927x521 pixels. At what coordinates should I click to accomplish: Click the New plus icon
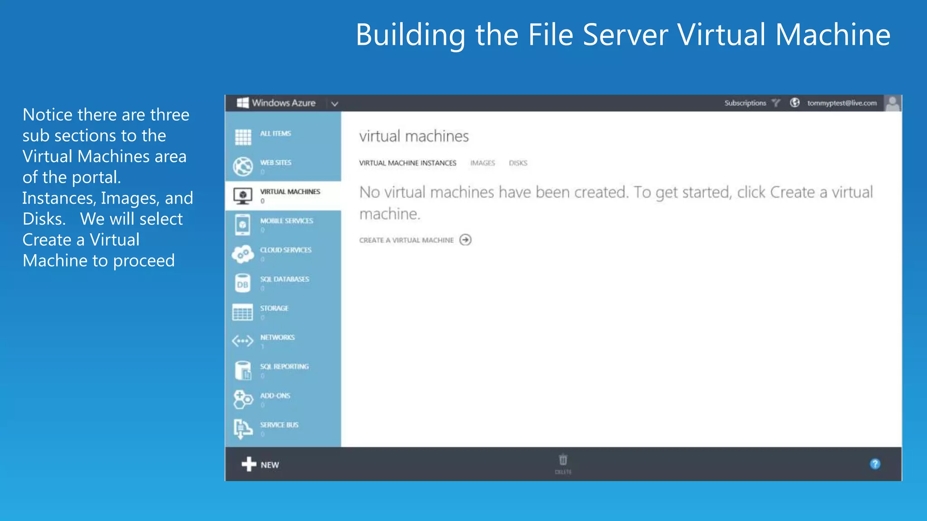[248, 464]
